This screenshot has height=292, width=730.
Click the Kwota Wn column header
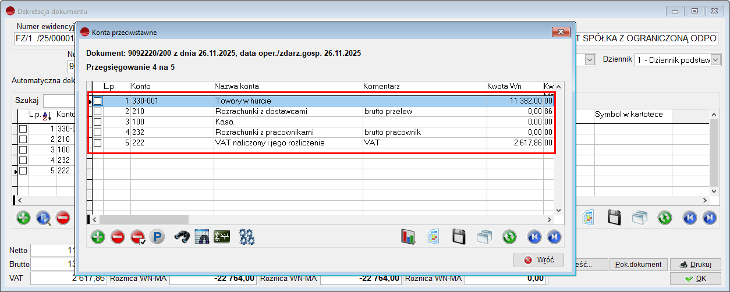[x=504, y=86]
